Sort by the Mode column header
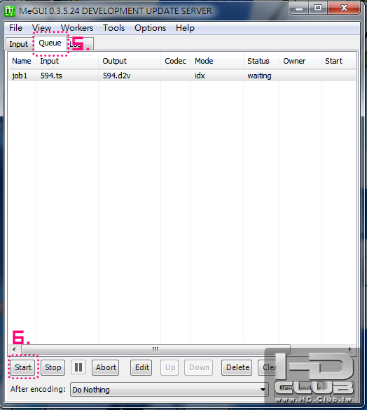The width and height of the screenshot is (367, 410). [217, 61]
